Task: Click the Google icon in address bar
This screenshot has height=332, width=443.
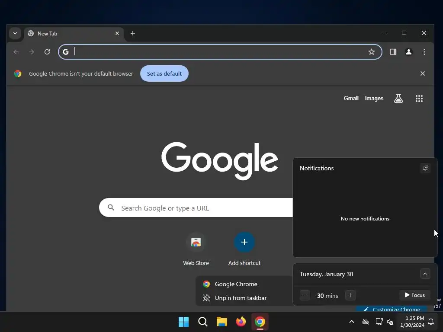Action: click(x=66, y=52)
